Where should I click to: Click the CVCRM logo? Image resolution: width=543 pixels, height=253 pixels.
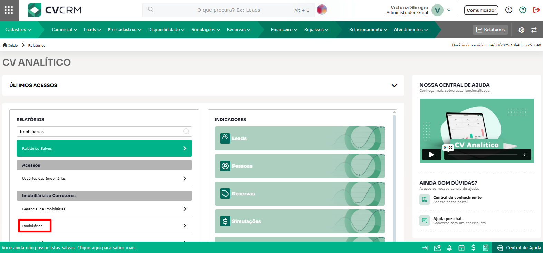[55, 10]
